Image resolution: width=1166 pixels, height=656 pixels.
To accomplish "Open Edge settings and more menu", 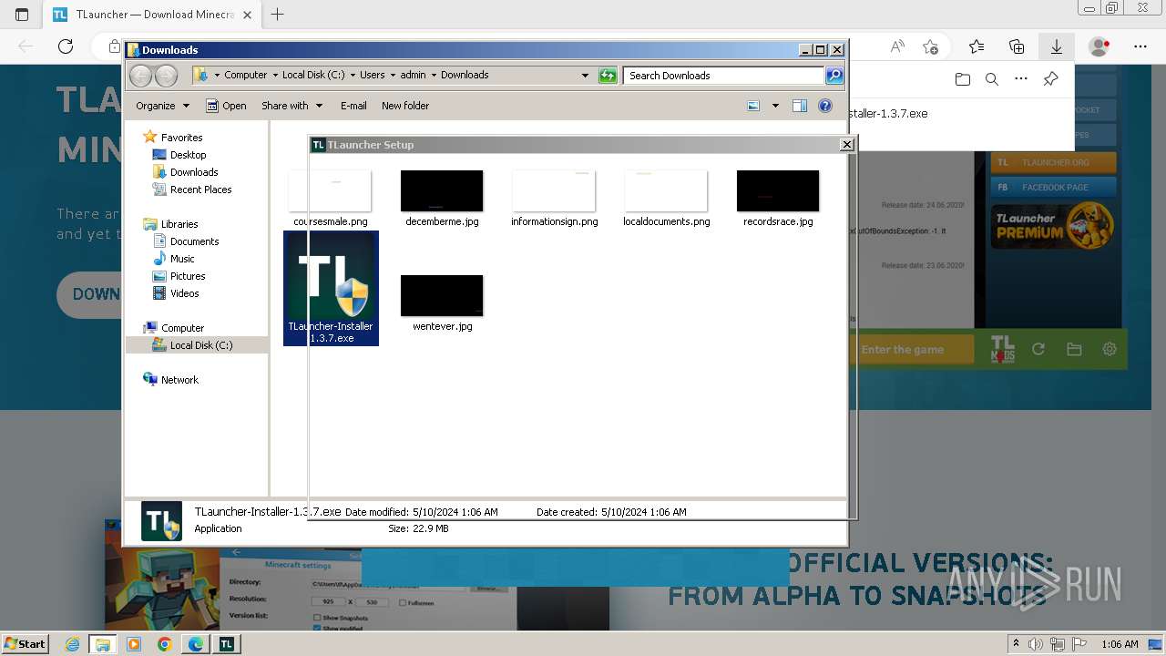I will pyautogui.click(x=1140, y=46).
